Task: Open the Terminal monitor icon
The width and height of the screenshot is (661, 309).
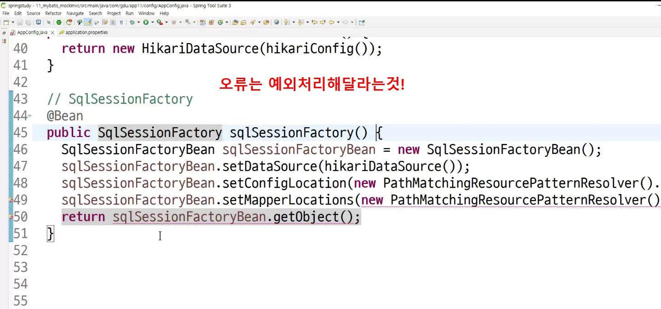Action: [38, 22]
